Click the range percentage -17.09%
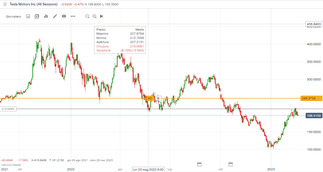 (23, 160)
